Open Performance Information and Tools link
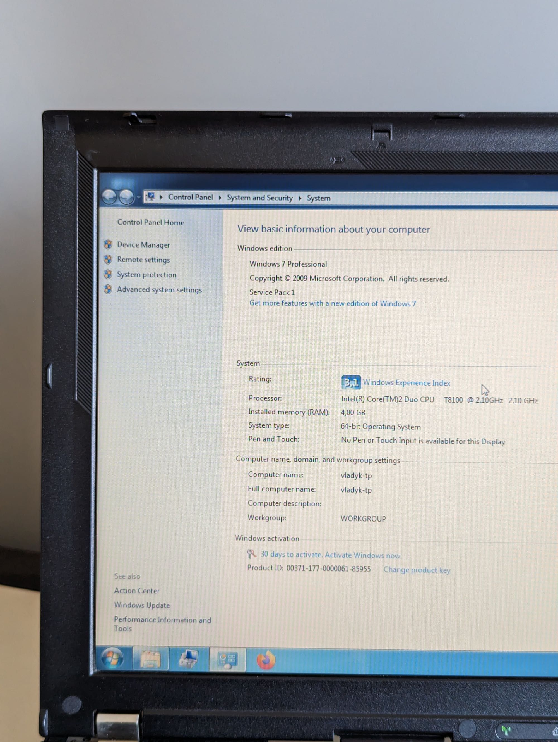Screen dimensions: 558x742 162,624
